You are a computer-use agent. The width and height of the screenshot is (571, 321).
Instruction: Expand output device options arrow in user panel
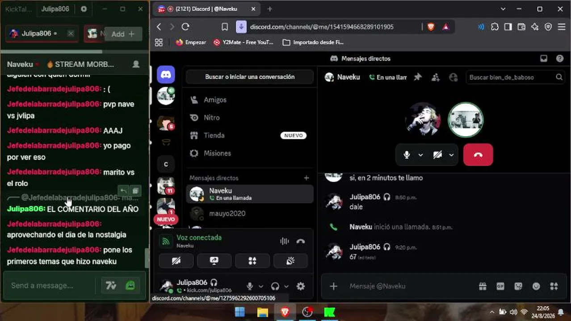point(286,286)
